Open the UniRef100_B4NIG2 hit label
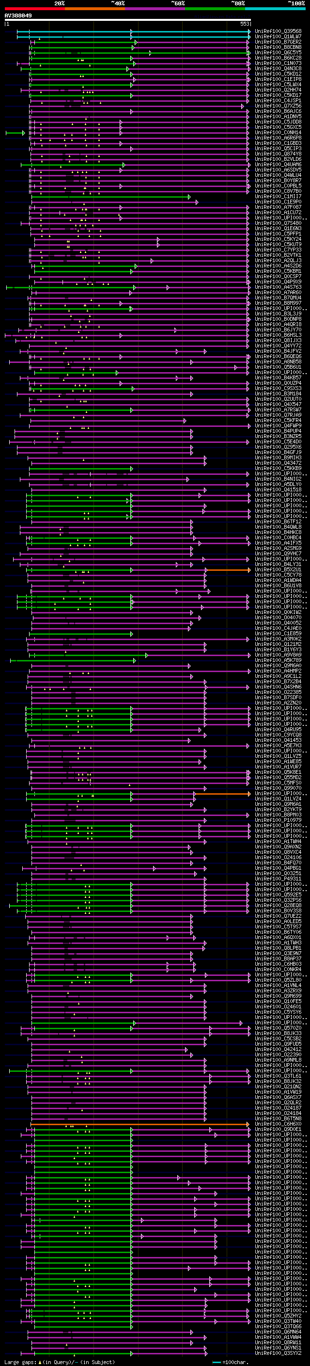This screenshot has height=1366, width=310. pyautogui.click(x=278, y=479)
